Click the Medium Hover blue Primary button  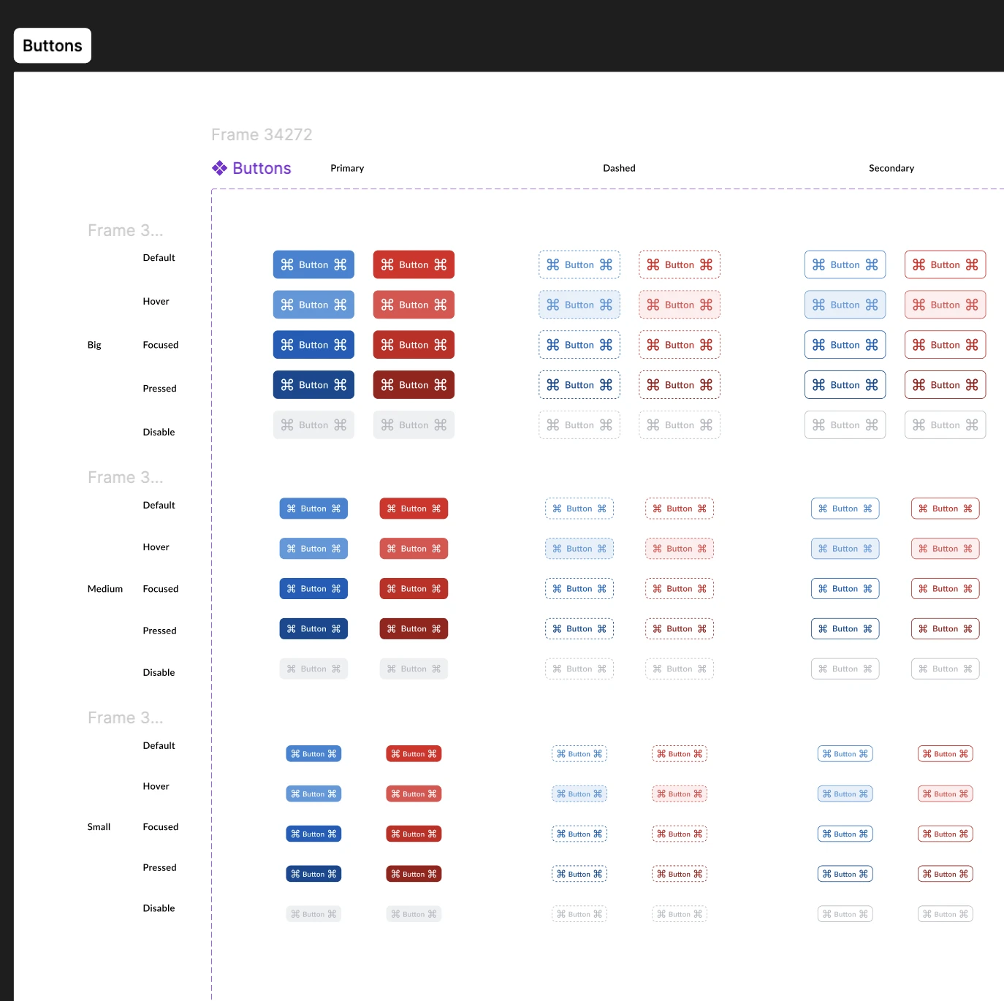click(313, 549)
